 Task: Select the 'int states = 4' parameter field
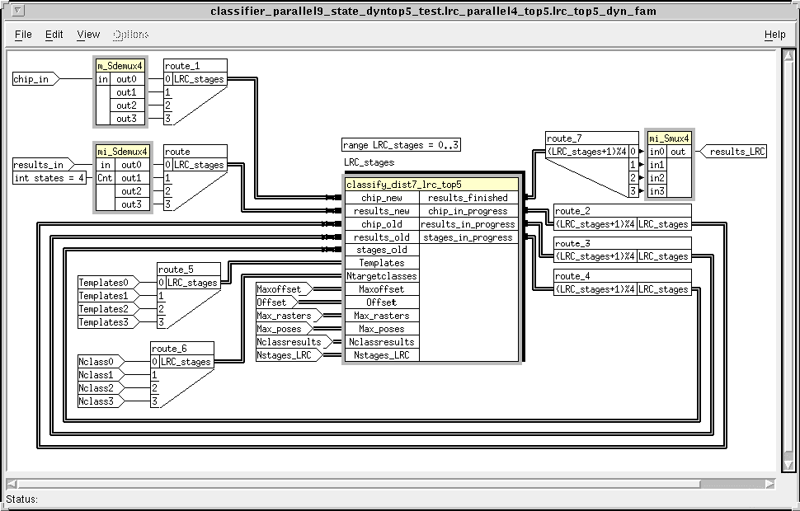click(49, 178)
